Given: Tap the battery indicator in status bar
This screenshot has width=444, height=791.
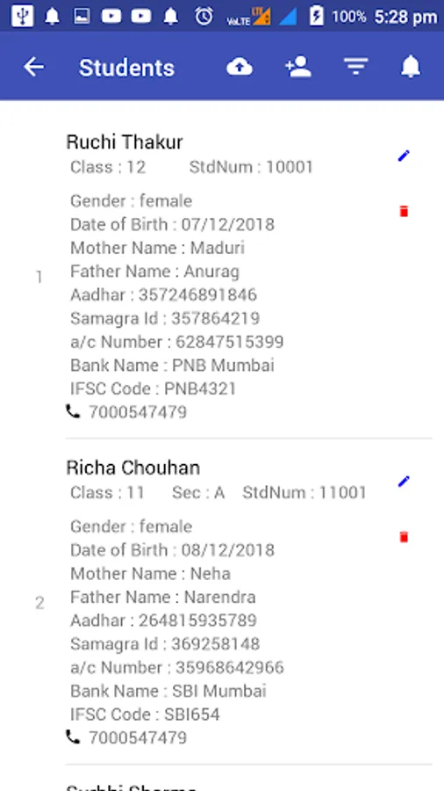Looking at the screenshot, I should [316, 17].
